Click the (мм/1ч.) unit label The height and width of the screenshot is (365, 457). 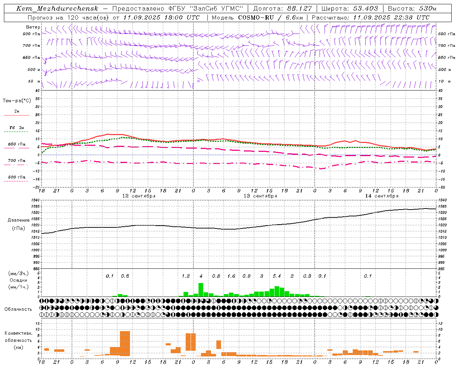(18, 287)
